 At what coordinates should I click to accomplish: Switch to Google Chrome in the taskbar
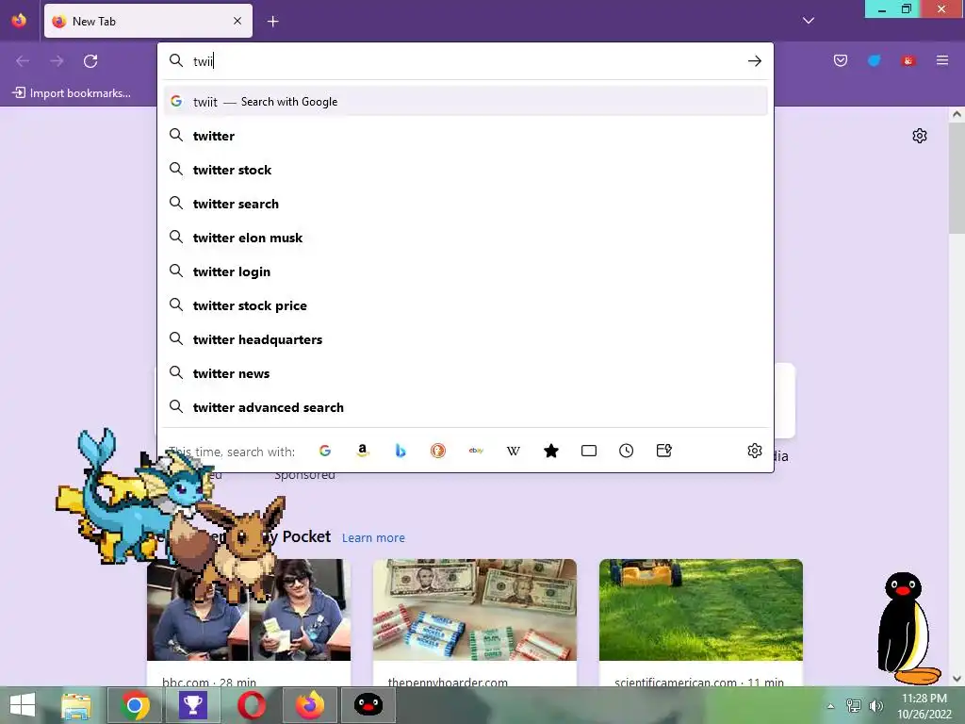click(x=134, y=705)
